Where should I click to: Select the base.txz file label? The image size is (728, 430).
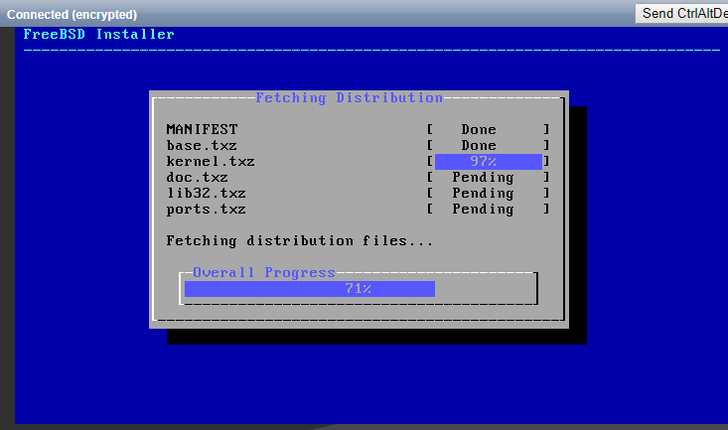(202, 145)
